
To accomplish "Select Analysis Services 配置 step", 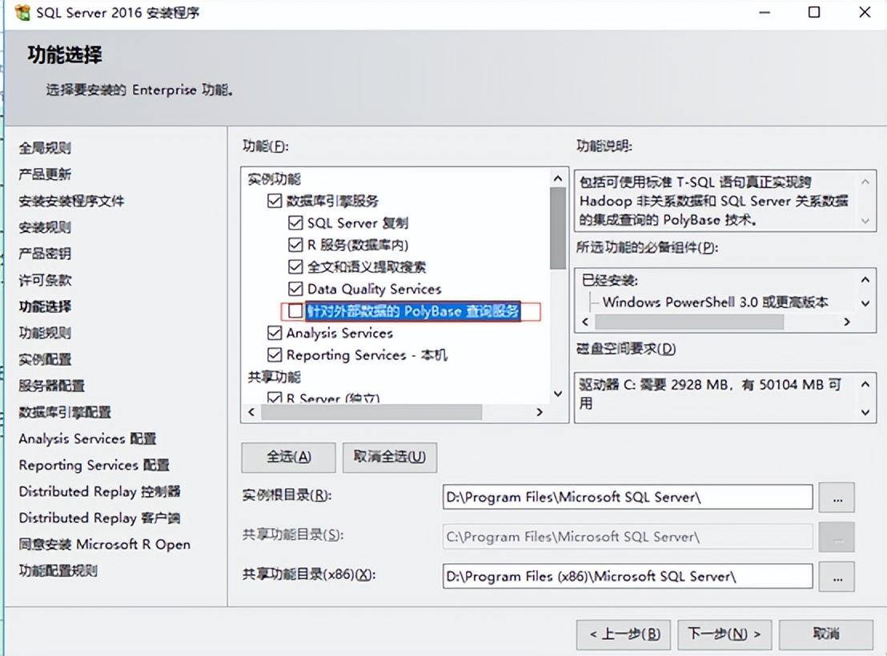I will tap(87, 439).
